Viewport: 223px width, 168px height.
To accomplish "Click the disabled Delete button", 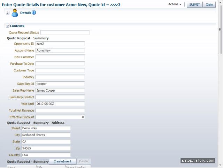I will (84, 161).
